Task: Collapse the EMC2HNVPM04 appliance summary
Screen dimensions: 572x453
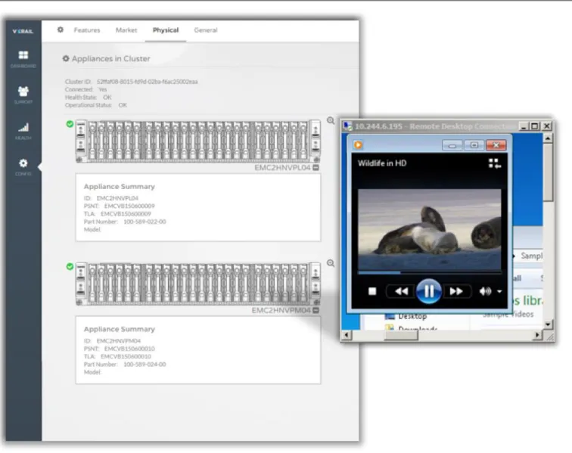Action: [316, 310]
